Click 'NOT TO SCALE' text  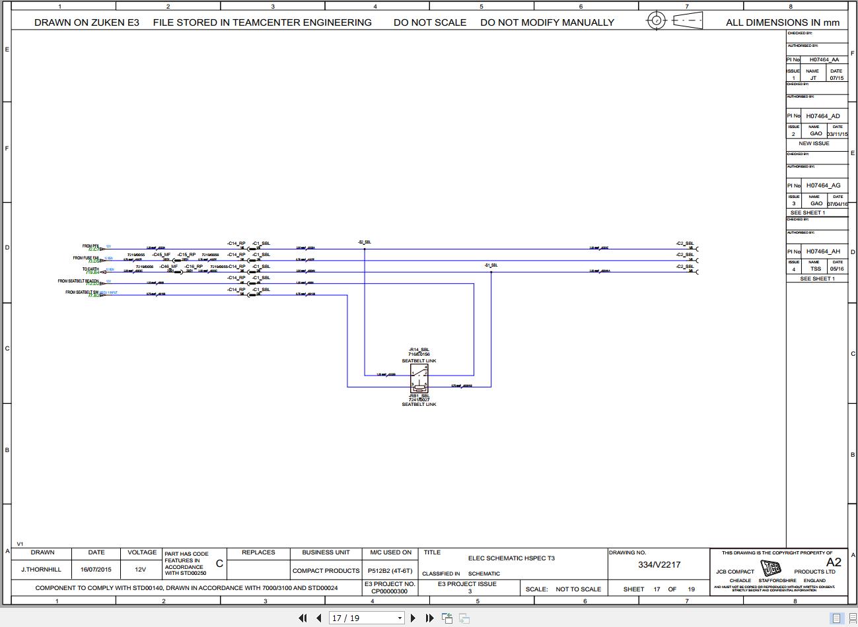(579, 589)
